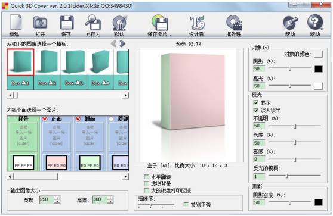Click face panel scrollbar right arrow
333x216 pixels.
pyautogui.click(x=125, y=176)
